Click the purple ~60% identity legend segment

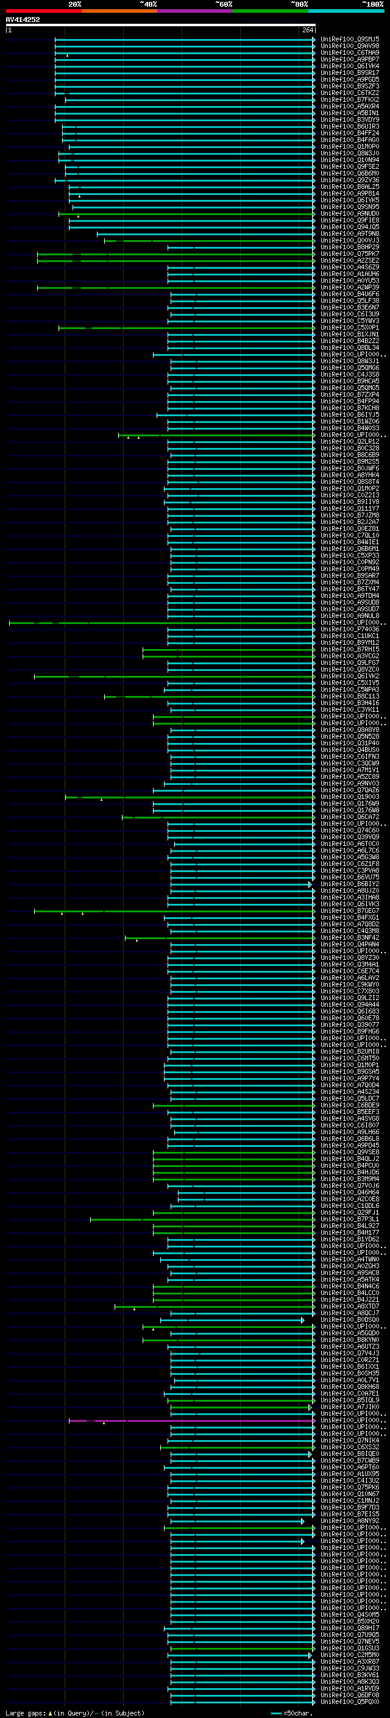point(194,11)
